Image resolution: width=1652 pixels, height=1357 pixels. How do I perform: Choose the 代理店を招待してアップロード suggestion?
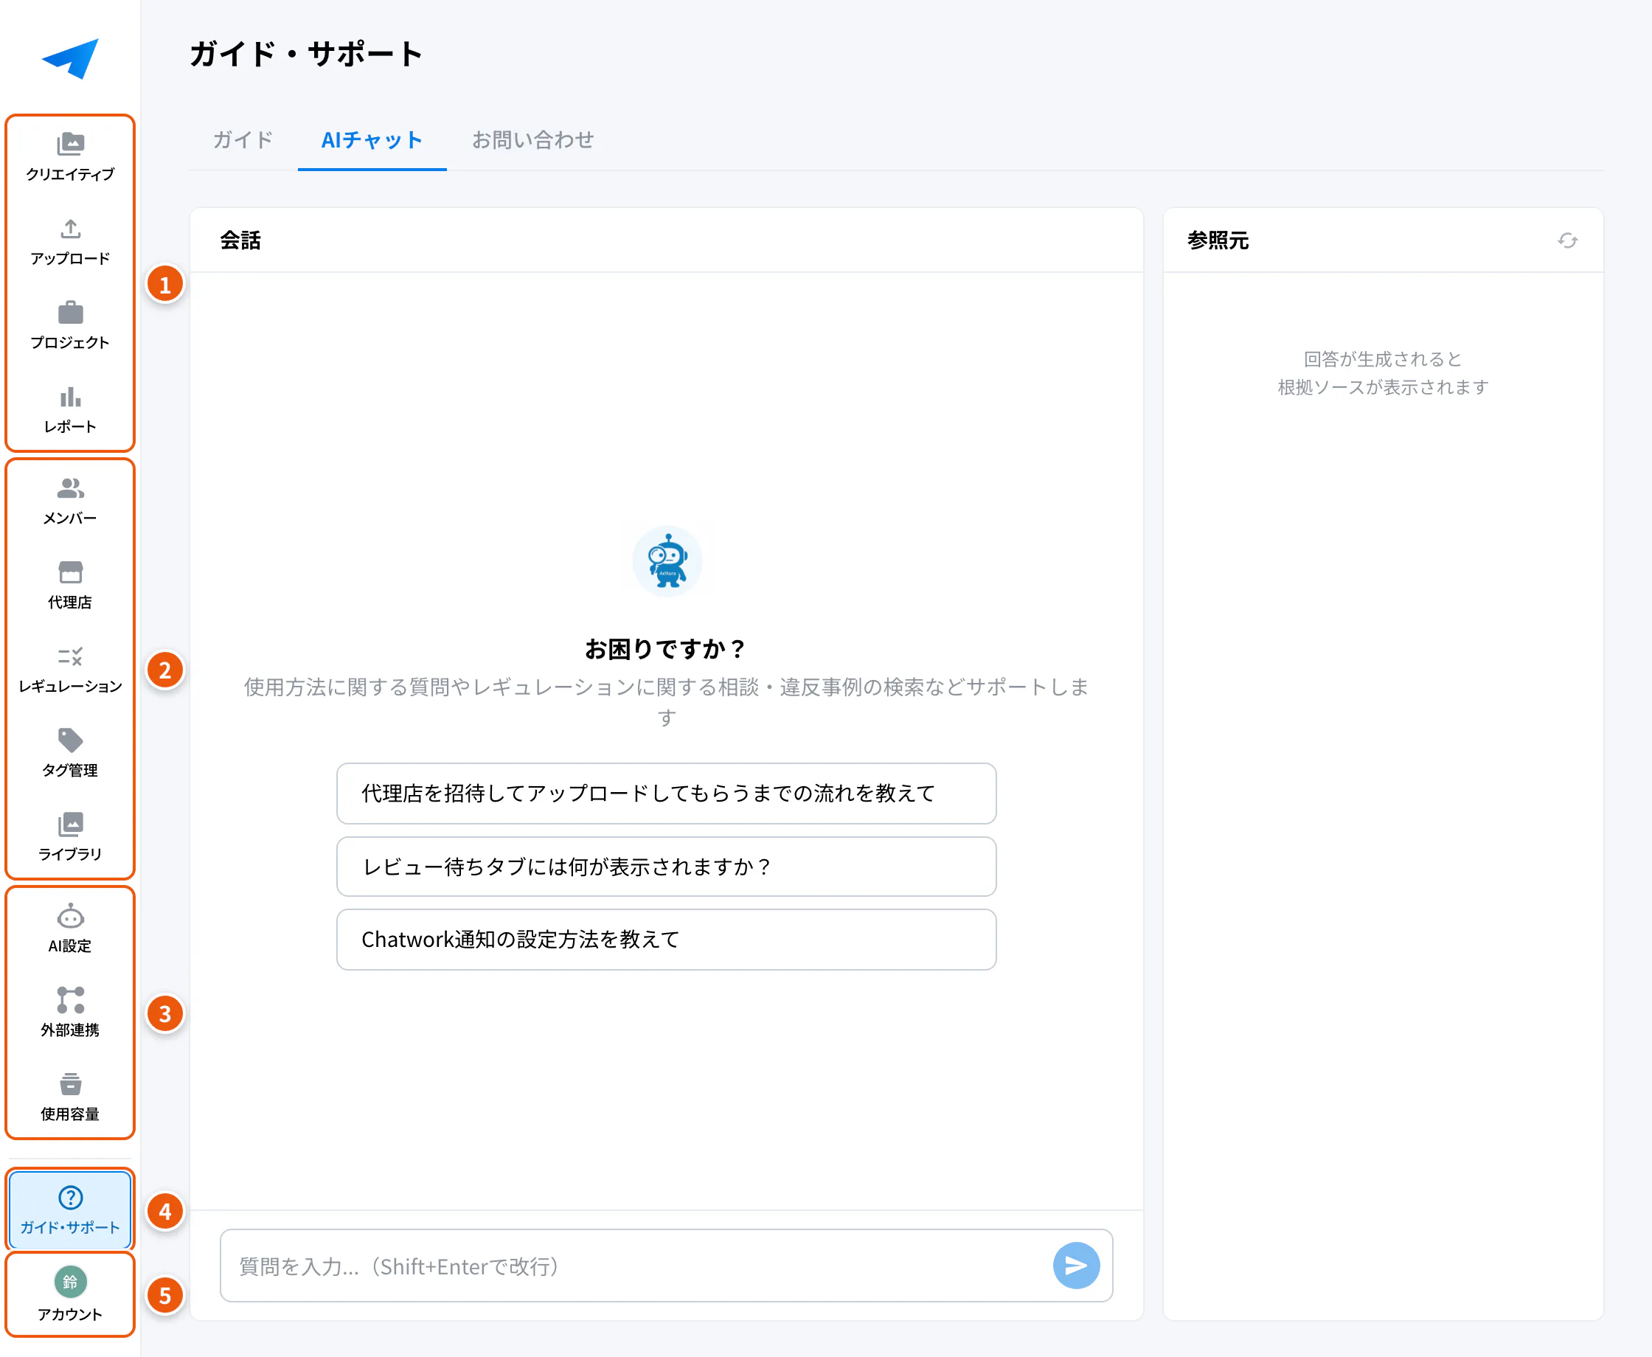click(x=667, y=794)
